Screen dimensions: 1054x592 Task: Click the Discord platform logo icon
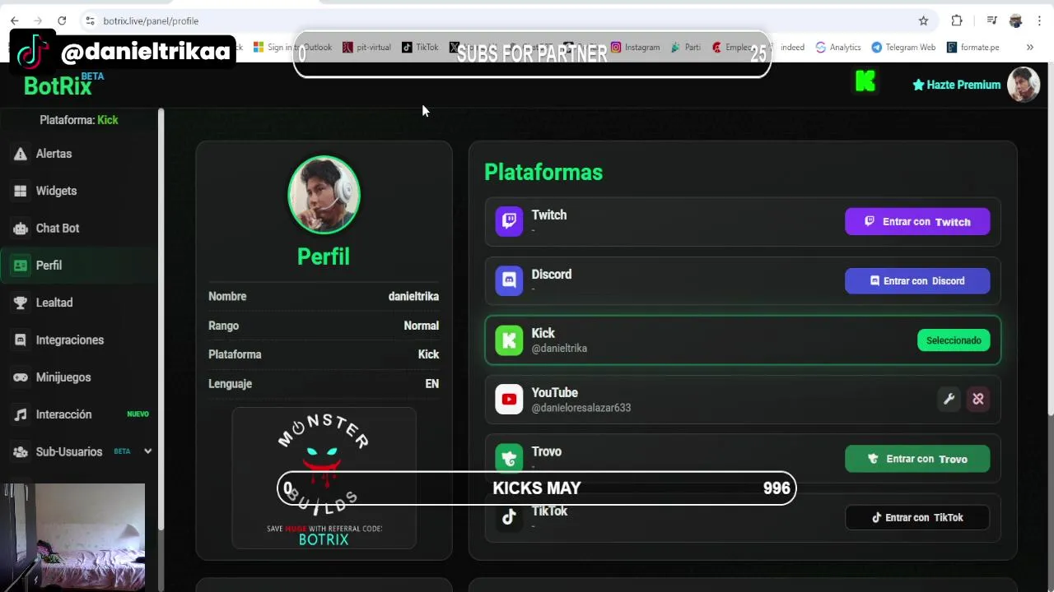[509, 280]
